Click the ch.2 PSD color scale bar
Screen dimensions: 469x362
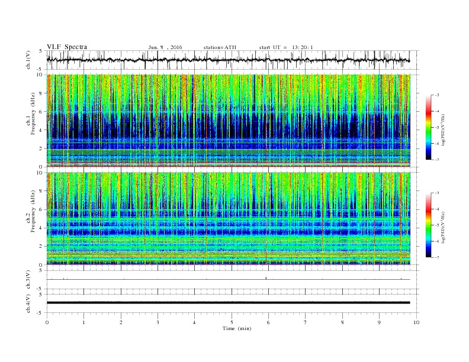[x=429, y=225]
